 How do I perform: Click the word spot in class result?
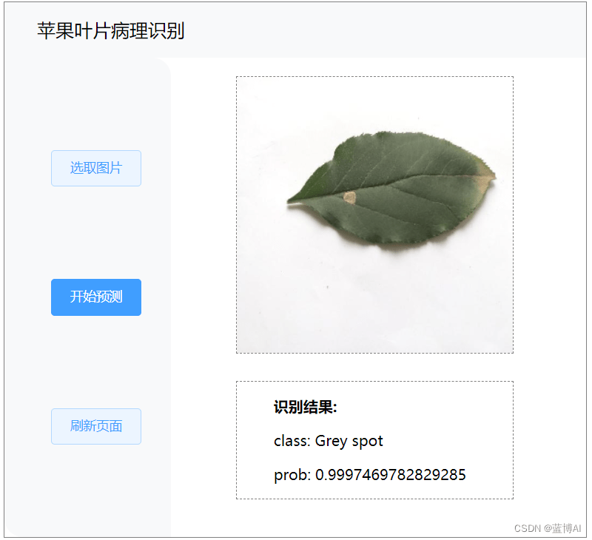click(367, 442)
